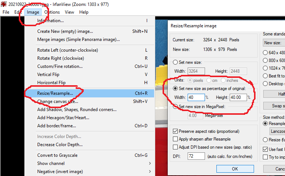285x176 pixels.
Task: Click the percentage Width input field
Action: [196, 97]
